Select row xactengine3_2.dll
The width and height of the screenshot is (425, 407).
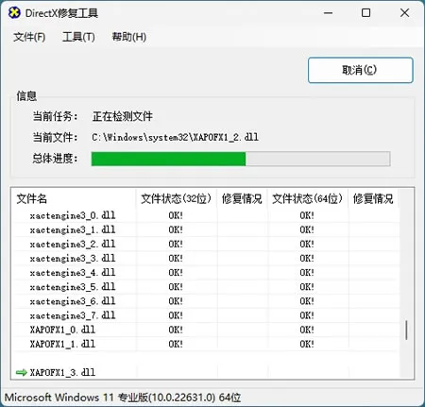(x=206, y=244)
